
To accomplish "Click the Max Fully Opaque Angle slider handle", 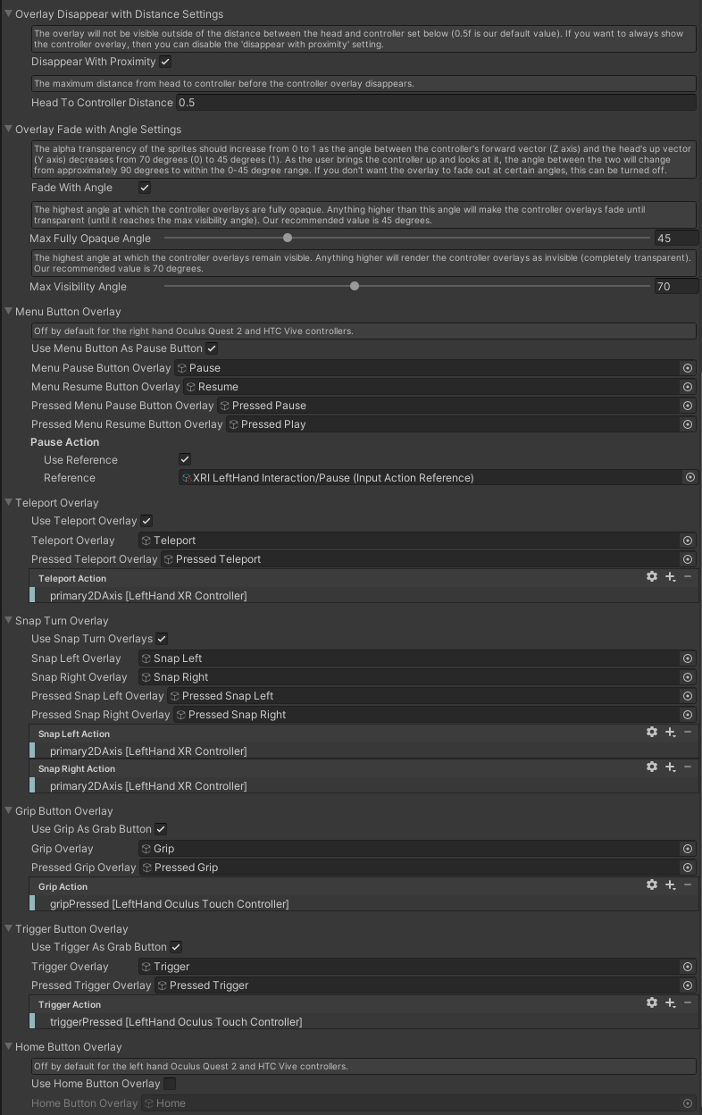I will [x=288, y=238].
